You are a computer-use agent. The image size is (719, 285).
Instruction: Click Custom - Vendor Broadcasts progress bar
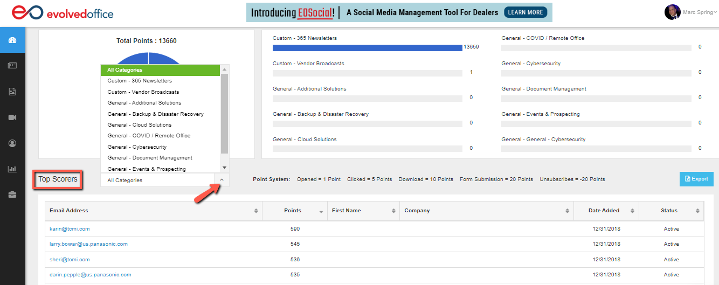(368, 73)
